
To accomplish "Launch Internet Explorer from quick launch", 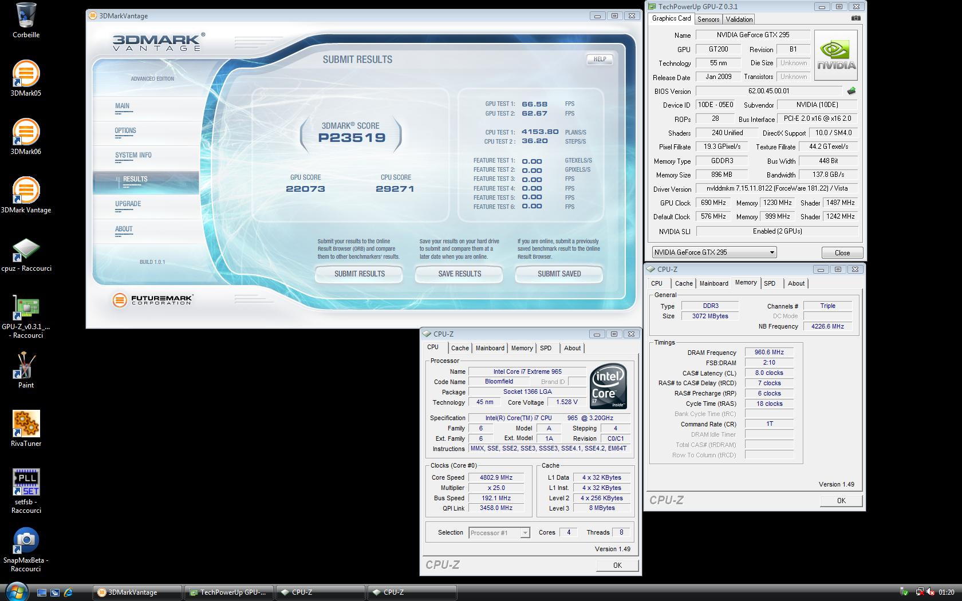I will click(x=68, y=592).
